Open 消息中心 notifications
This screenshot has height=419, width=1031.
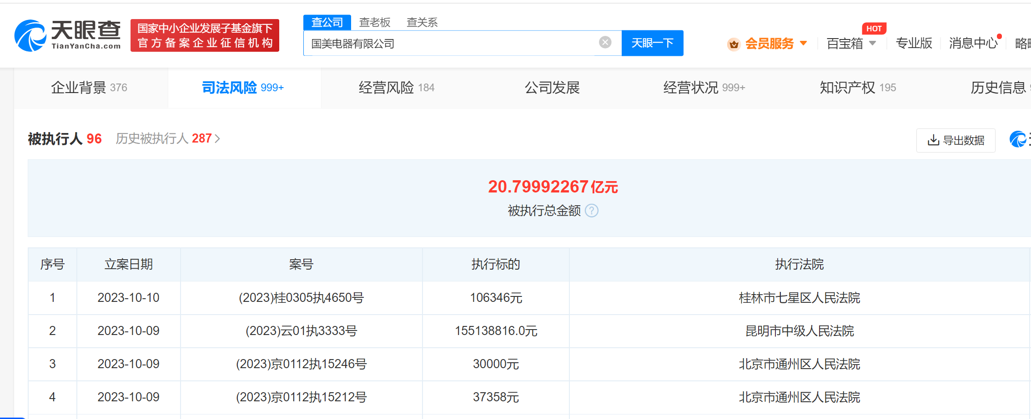point(973,43)
